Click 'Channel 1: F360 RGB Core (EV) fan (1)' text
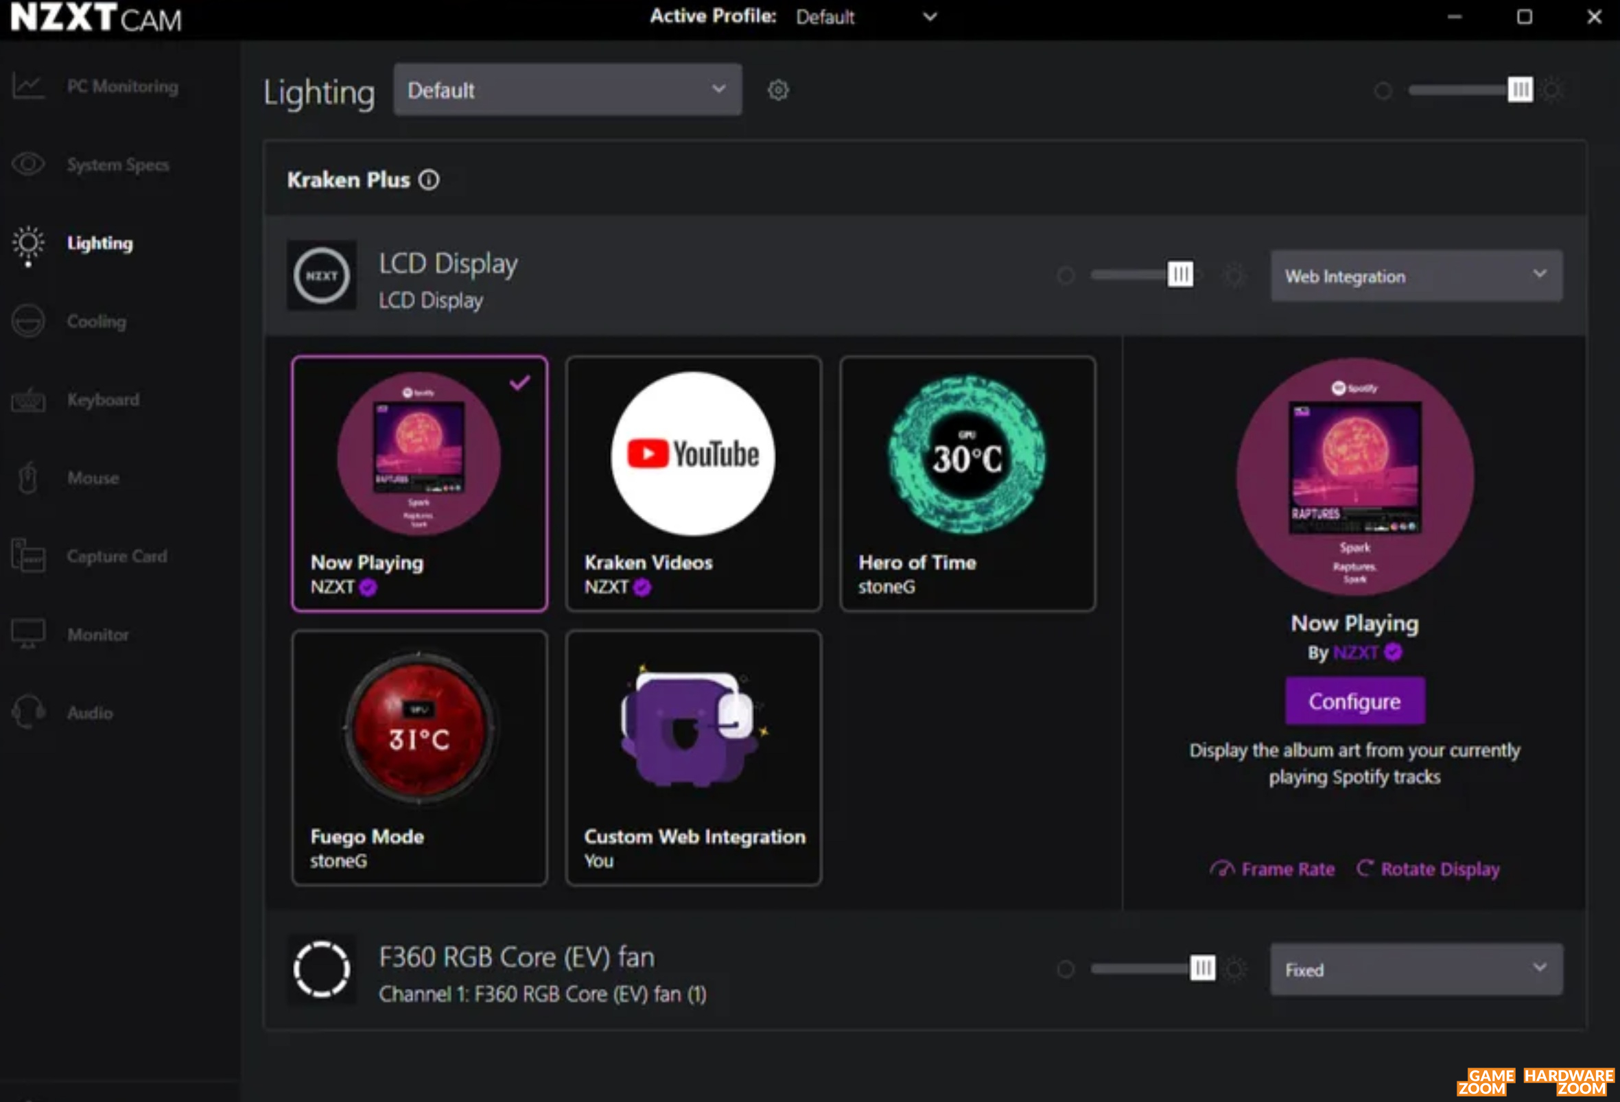The image size is (1620, 1102). (542, 994)
